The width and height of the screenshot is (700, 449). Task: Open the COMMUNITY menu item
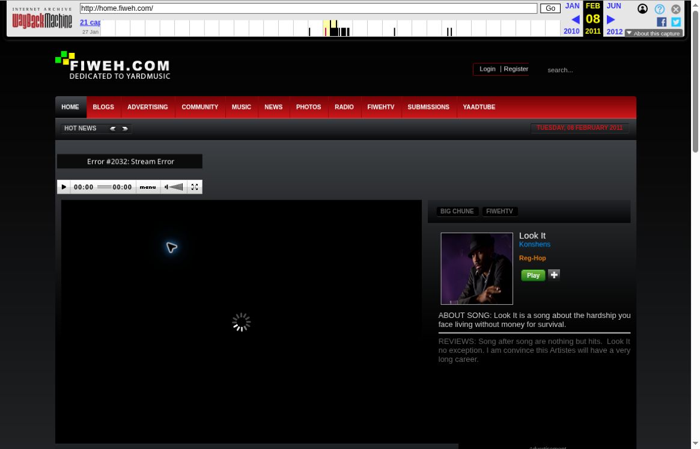(x=199, y=107)
